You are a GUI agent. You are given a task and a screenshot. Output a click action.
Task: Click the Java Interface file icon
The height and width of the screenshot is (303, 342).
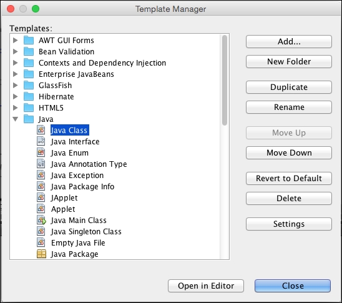click(41, 141)
